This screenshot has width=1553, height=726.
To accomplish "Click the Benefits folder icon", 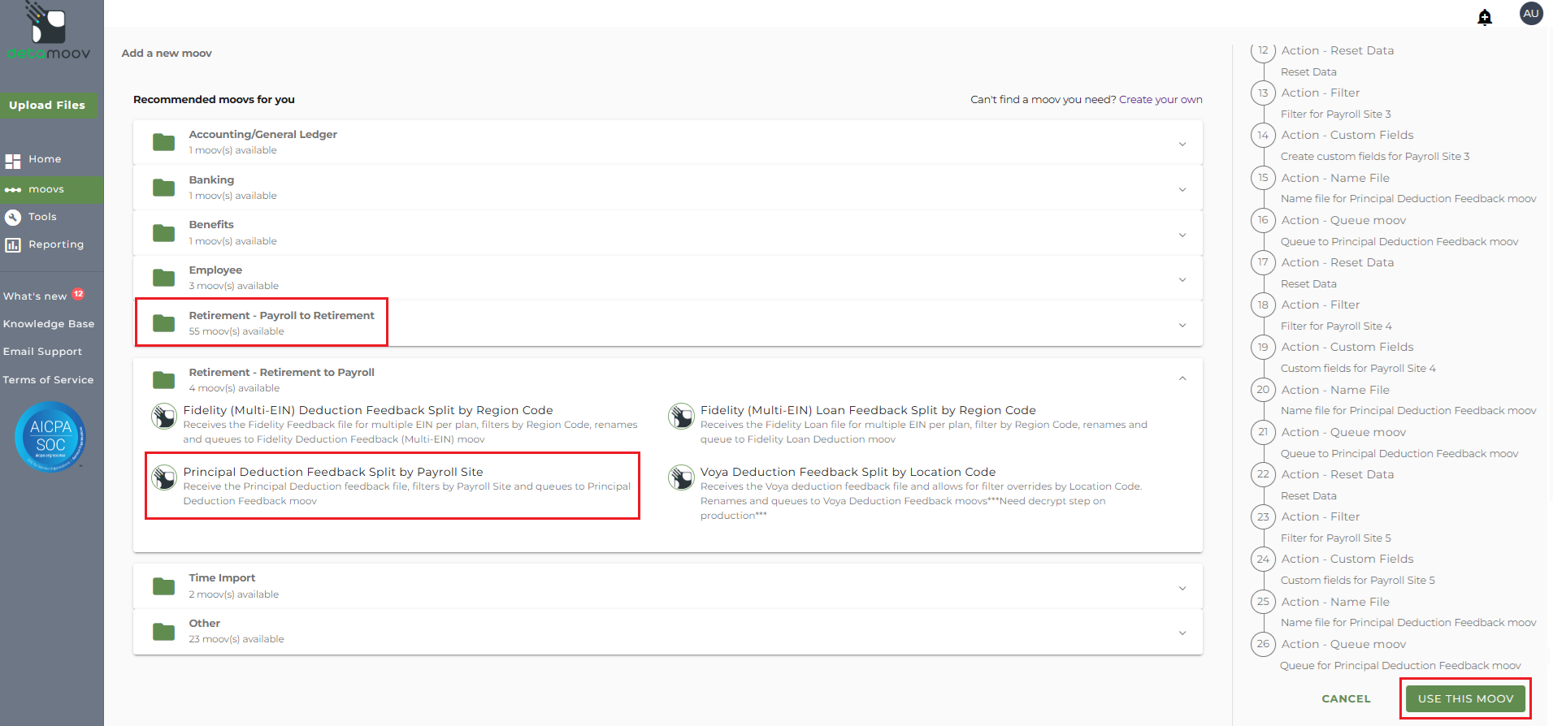I will point(164,233).
